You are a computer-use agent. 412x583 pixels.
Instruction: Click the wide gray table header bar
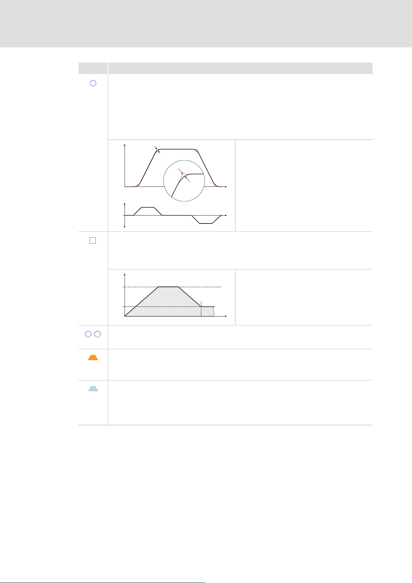coord(240,68)
